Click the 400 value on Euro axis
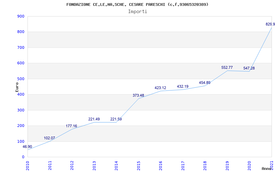Image resolution: width=275 pixels, height=172 pixels. [21, 94]
